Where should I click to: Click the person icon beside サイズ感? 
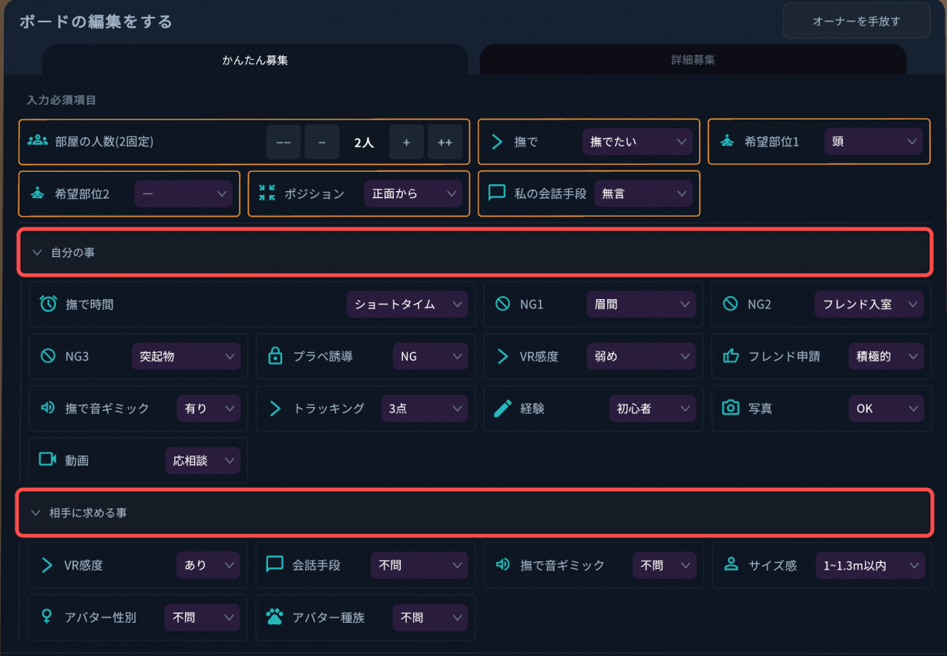click(x=731, y=565)
